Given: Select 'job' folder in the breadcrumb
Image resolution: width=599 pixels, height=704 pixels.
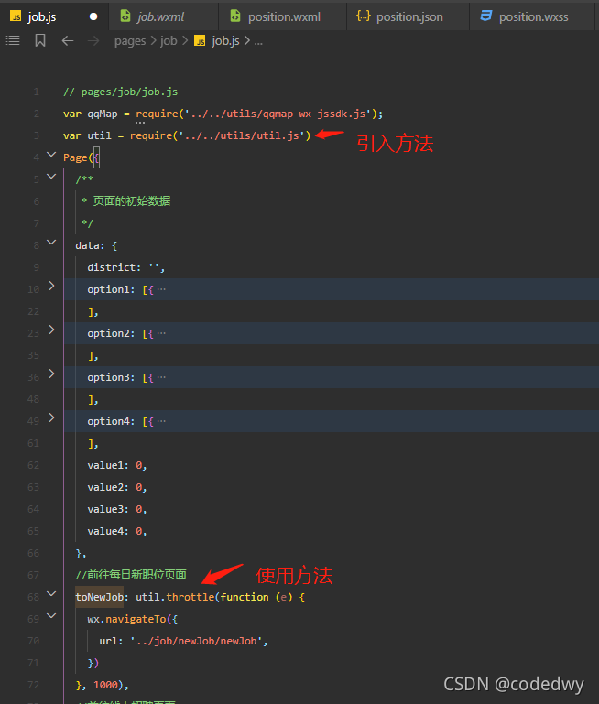Looking at the screenshot, I should [x=169, y=41].
